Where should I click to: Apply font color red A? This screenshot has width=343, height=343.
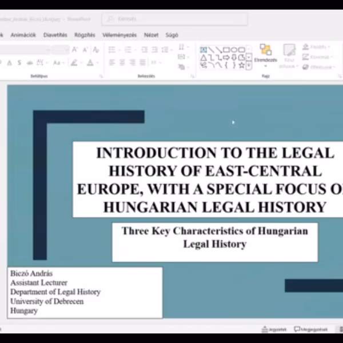click(90, 63)
